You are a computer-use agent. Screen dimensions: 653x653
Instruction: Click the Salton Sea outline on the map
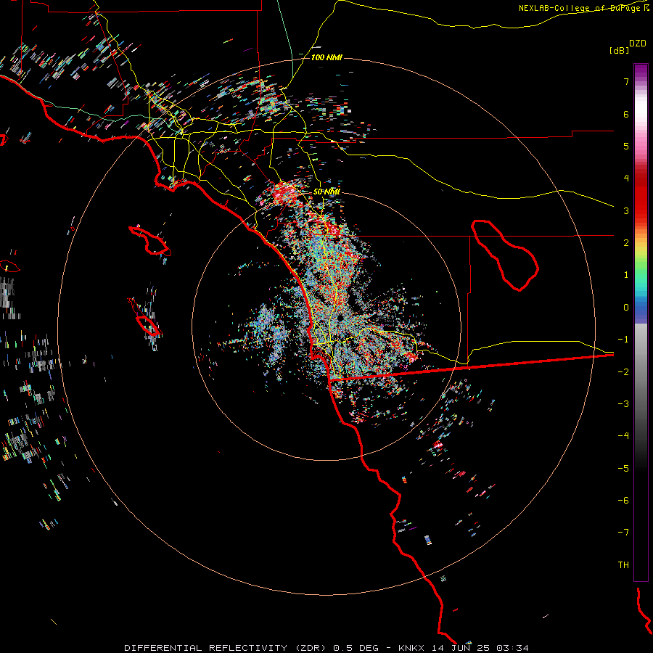(x=505, y=255)
